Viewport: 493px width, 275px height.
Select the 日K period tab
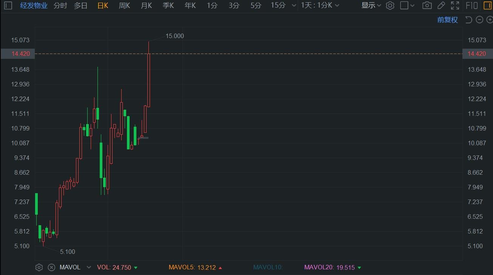tap(103, 6)
